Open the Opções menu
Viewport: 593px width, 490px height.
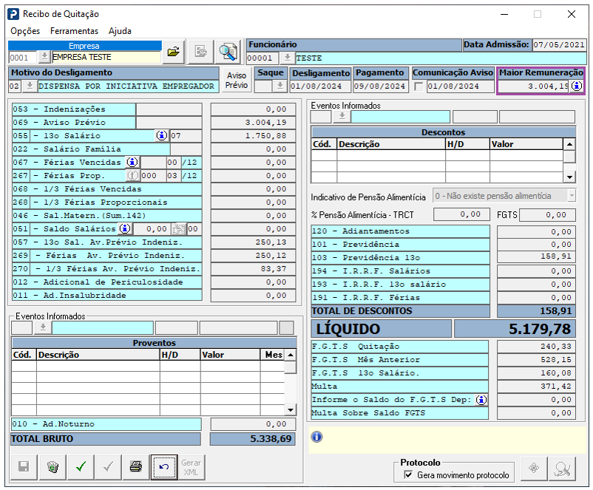coord(25,31)
